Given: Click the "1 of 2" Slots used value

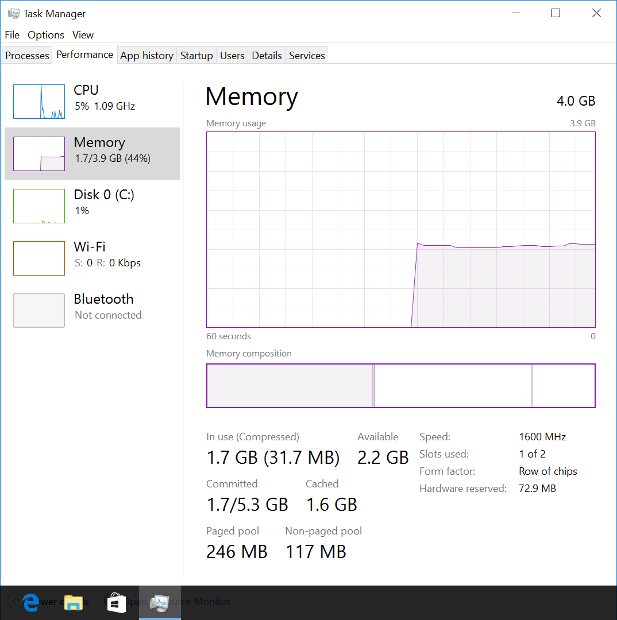Looking at the screenshot, I should (x=532, y=454).
